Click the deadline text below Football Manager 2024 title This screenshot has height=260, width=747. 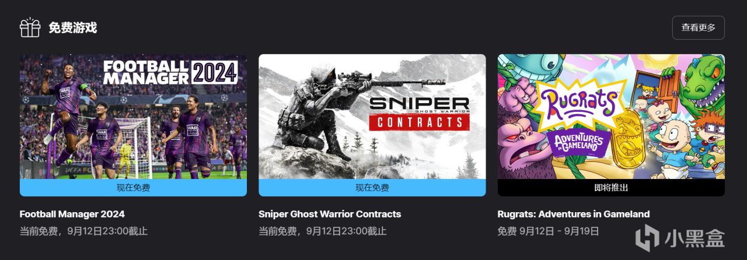pyautogui.click(x=83, y=231)
